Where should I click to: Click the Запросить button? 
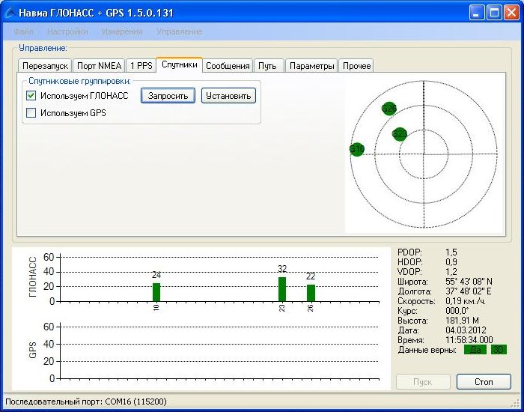[x=168, y=96]
